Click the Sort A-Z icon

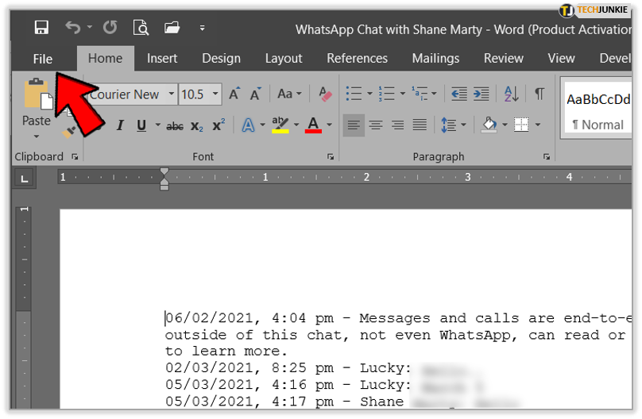pyautogui.click(x=511, y=94)
